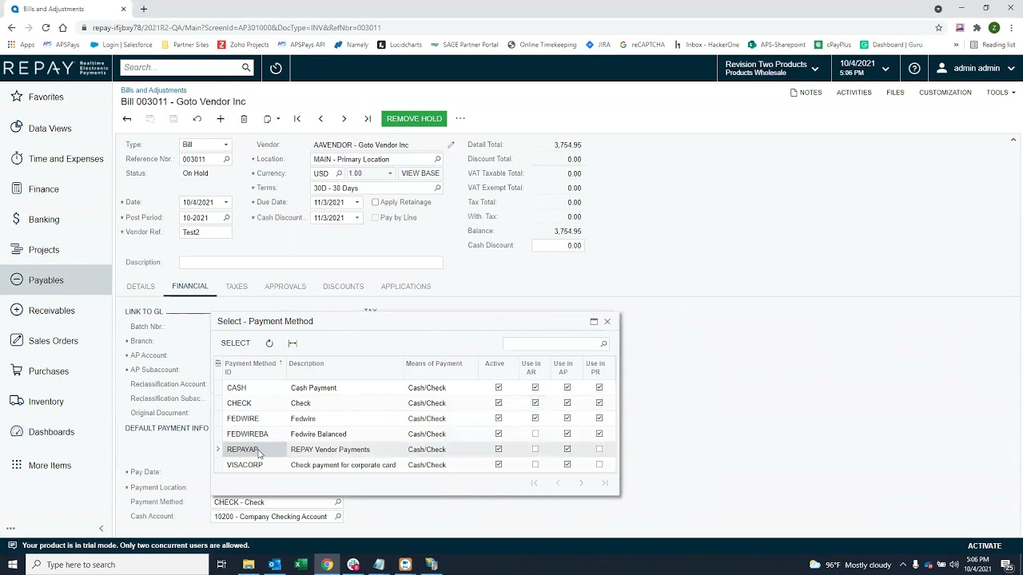Open the Projects workspace
The width and height of the screenshot is (1023, 575).
pos(43,250)
